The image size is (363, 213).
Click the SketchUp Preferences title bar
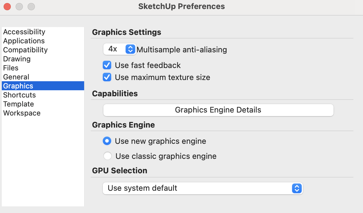click(x=181, y=6)
